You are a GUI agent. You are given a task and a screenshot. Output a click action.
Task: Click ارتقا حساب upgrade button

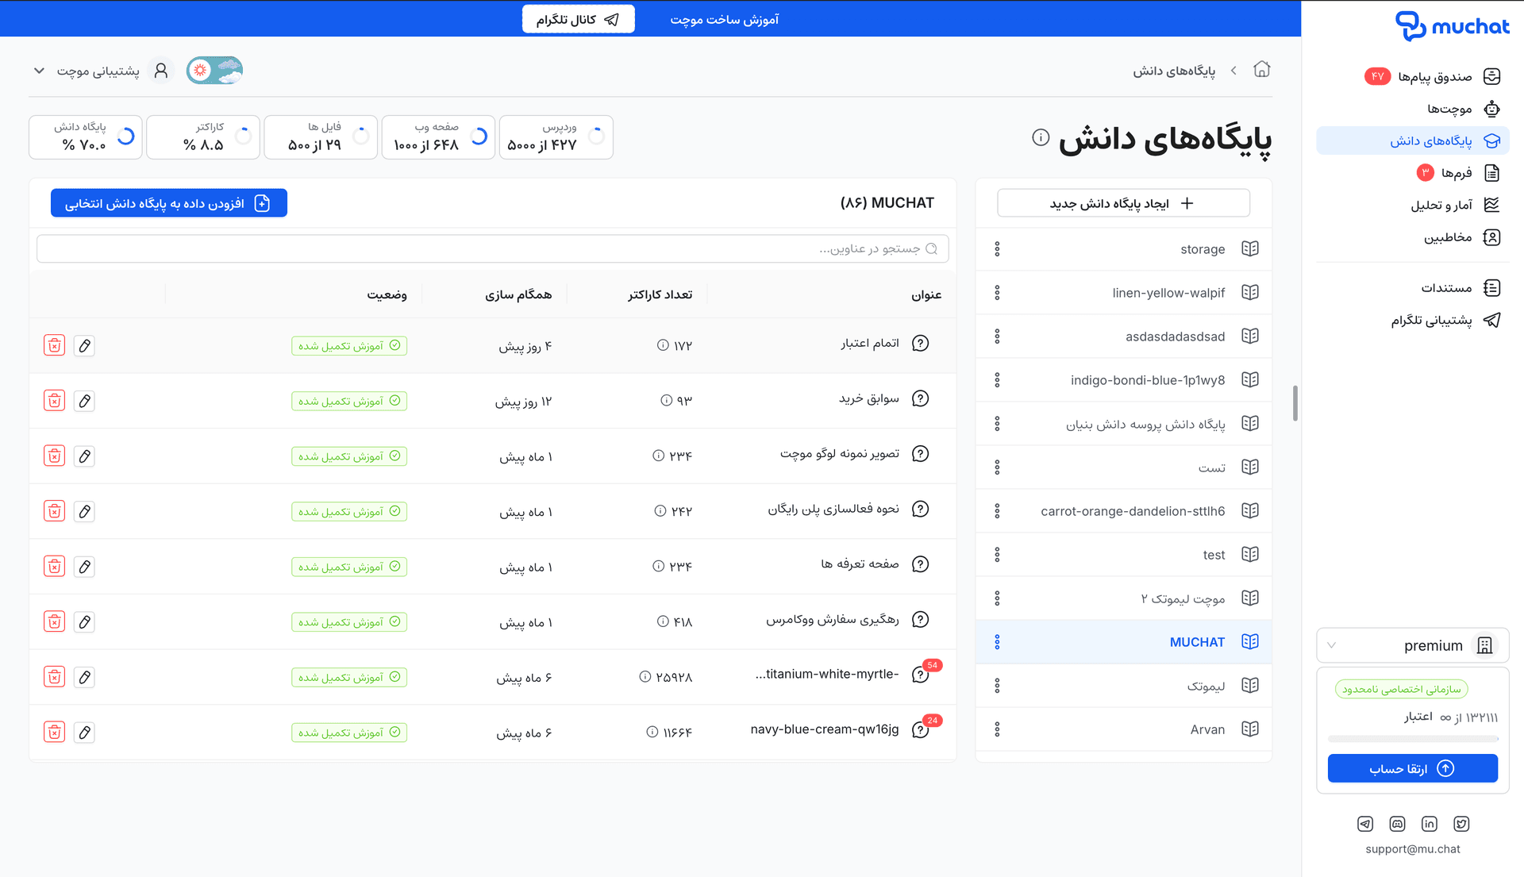tap(1413, 768)
